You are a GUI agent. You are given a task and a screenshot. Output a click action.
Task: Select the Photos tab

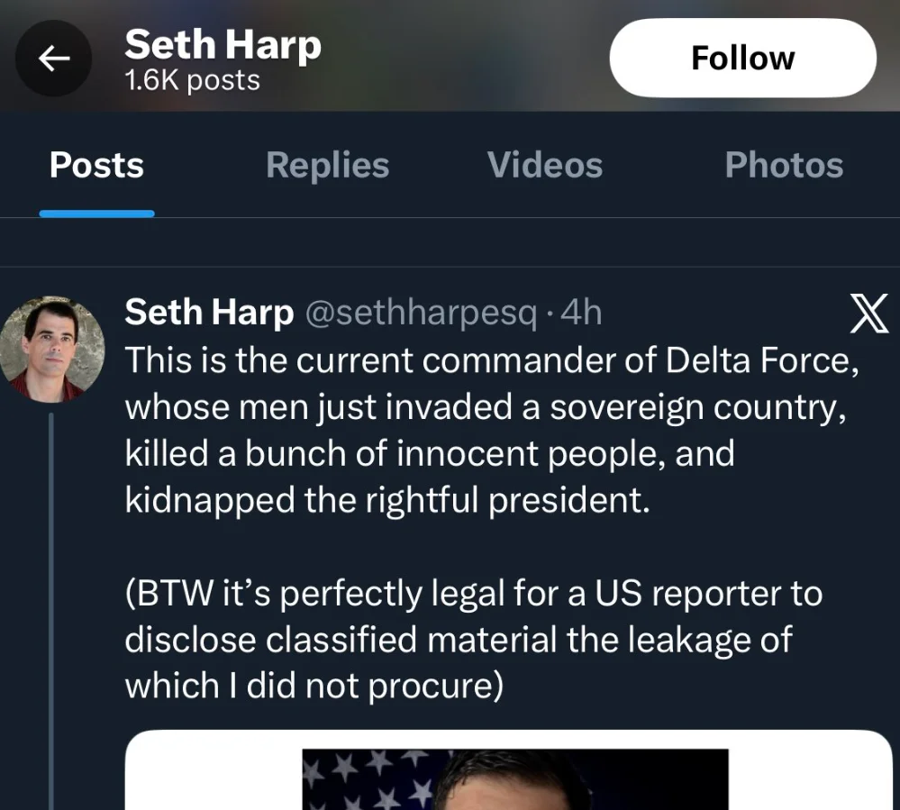pos(784,166)
